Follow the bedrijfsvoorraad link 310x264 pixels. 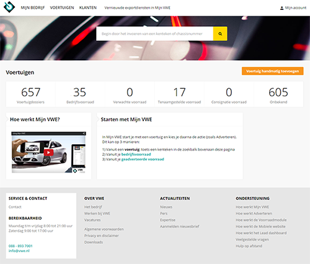click(x=136, y=154)
